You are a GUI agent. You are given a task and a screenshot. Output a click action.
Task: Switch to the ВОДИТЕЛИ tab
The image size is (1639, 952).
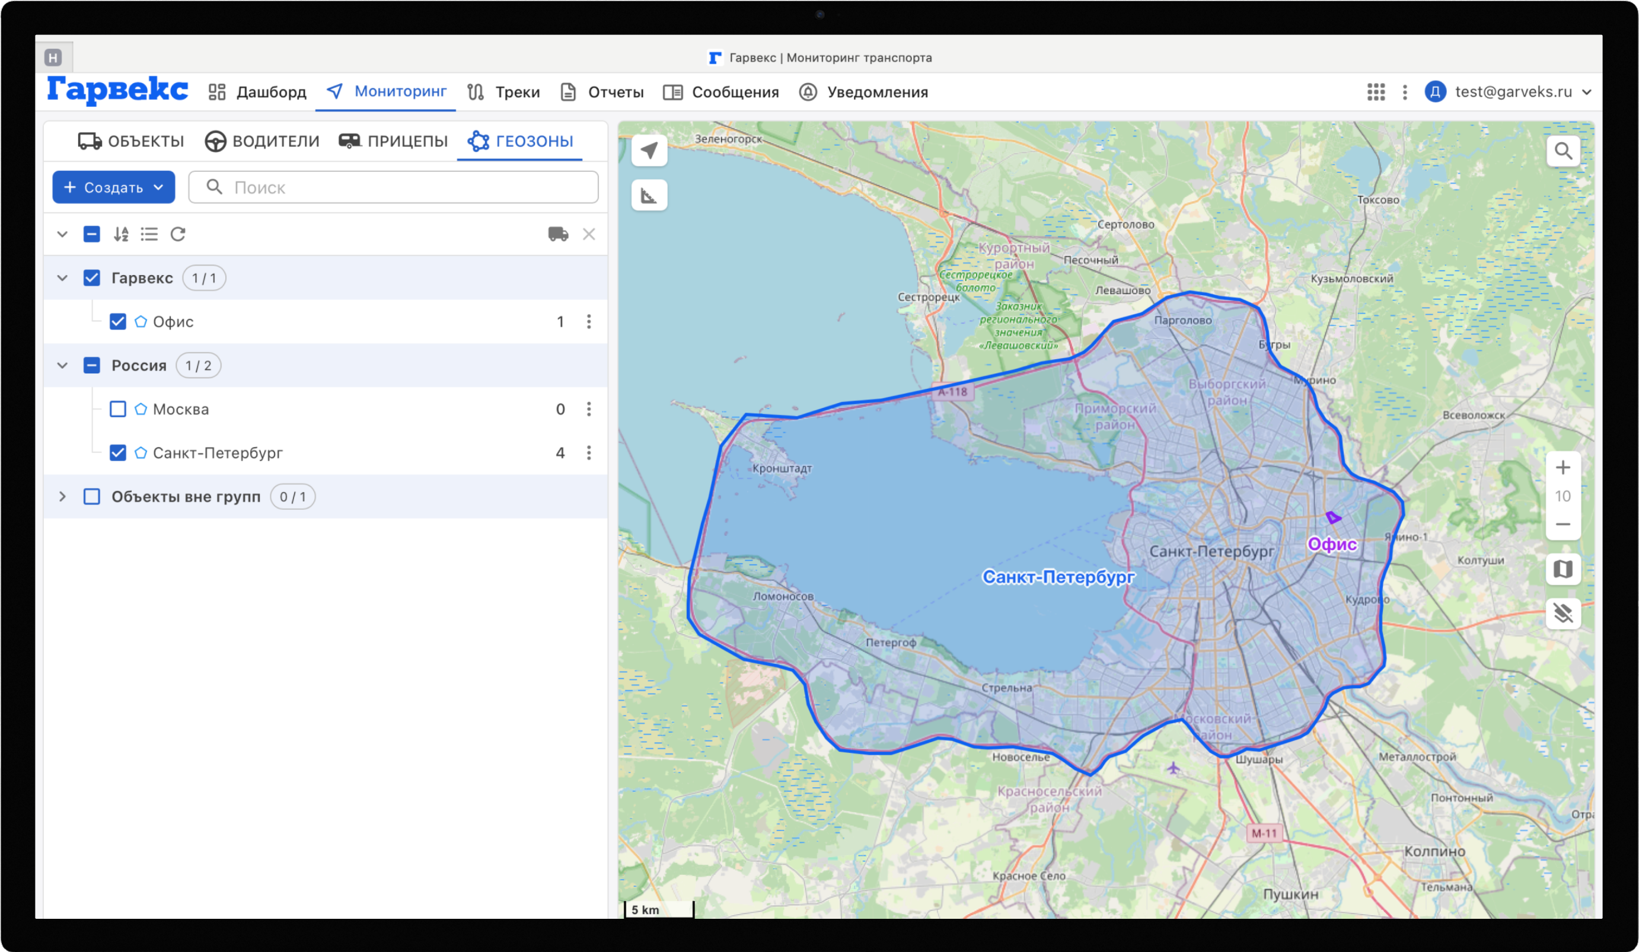(262, 141)
